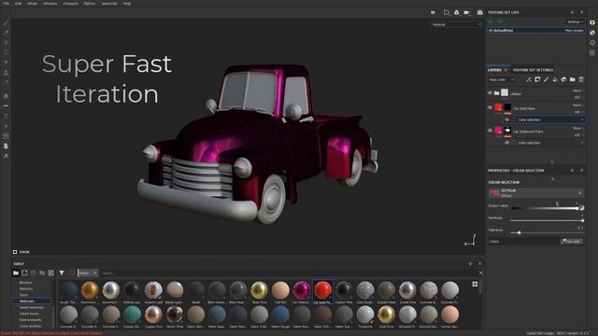Toggle eye on second Color selection effect
Screen dimensions: 598x336
pyautogui.click(x=506, y=143)
